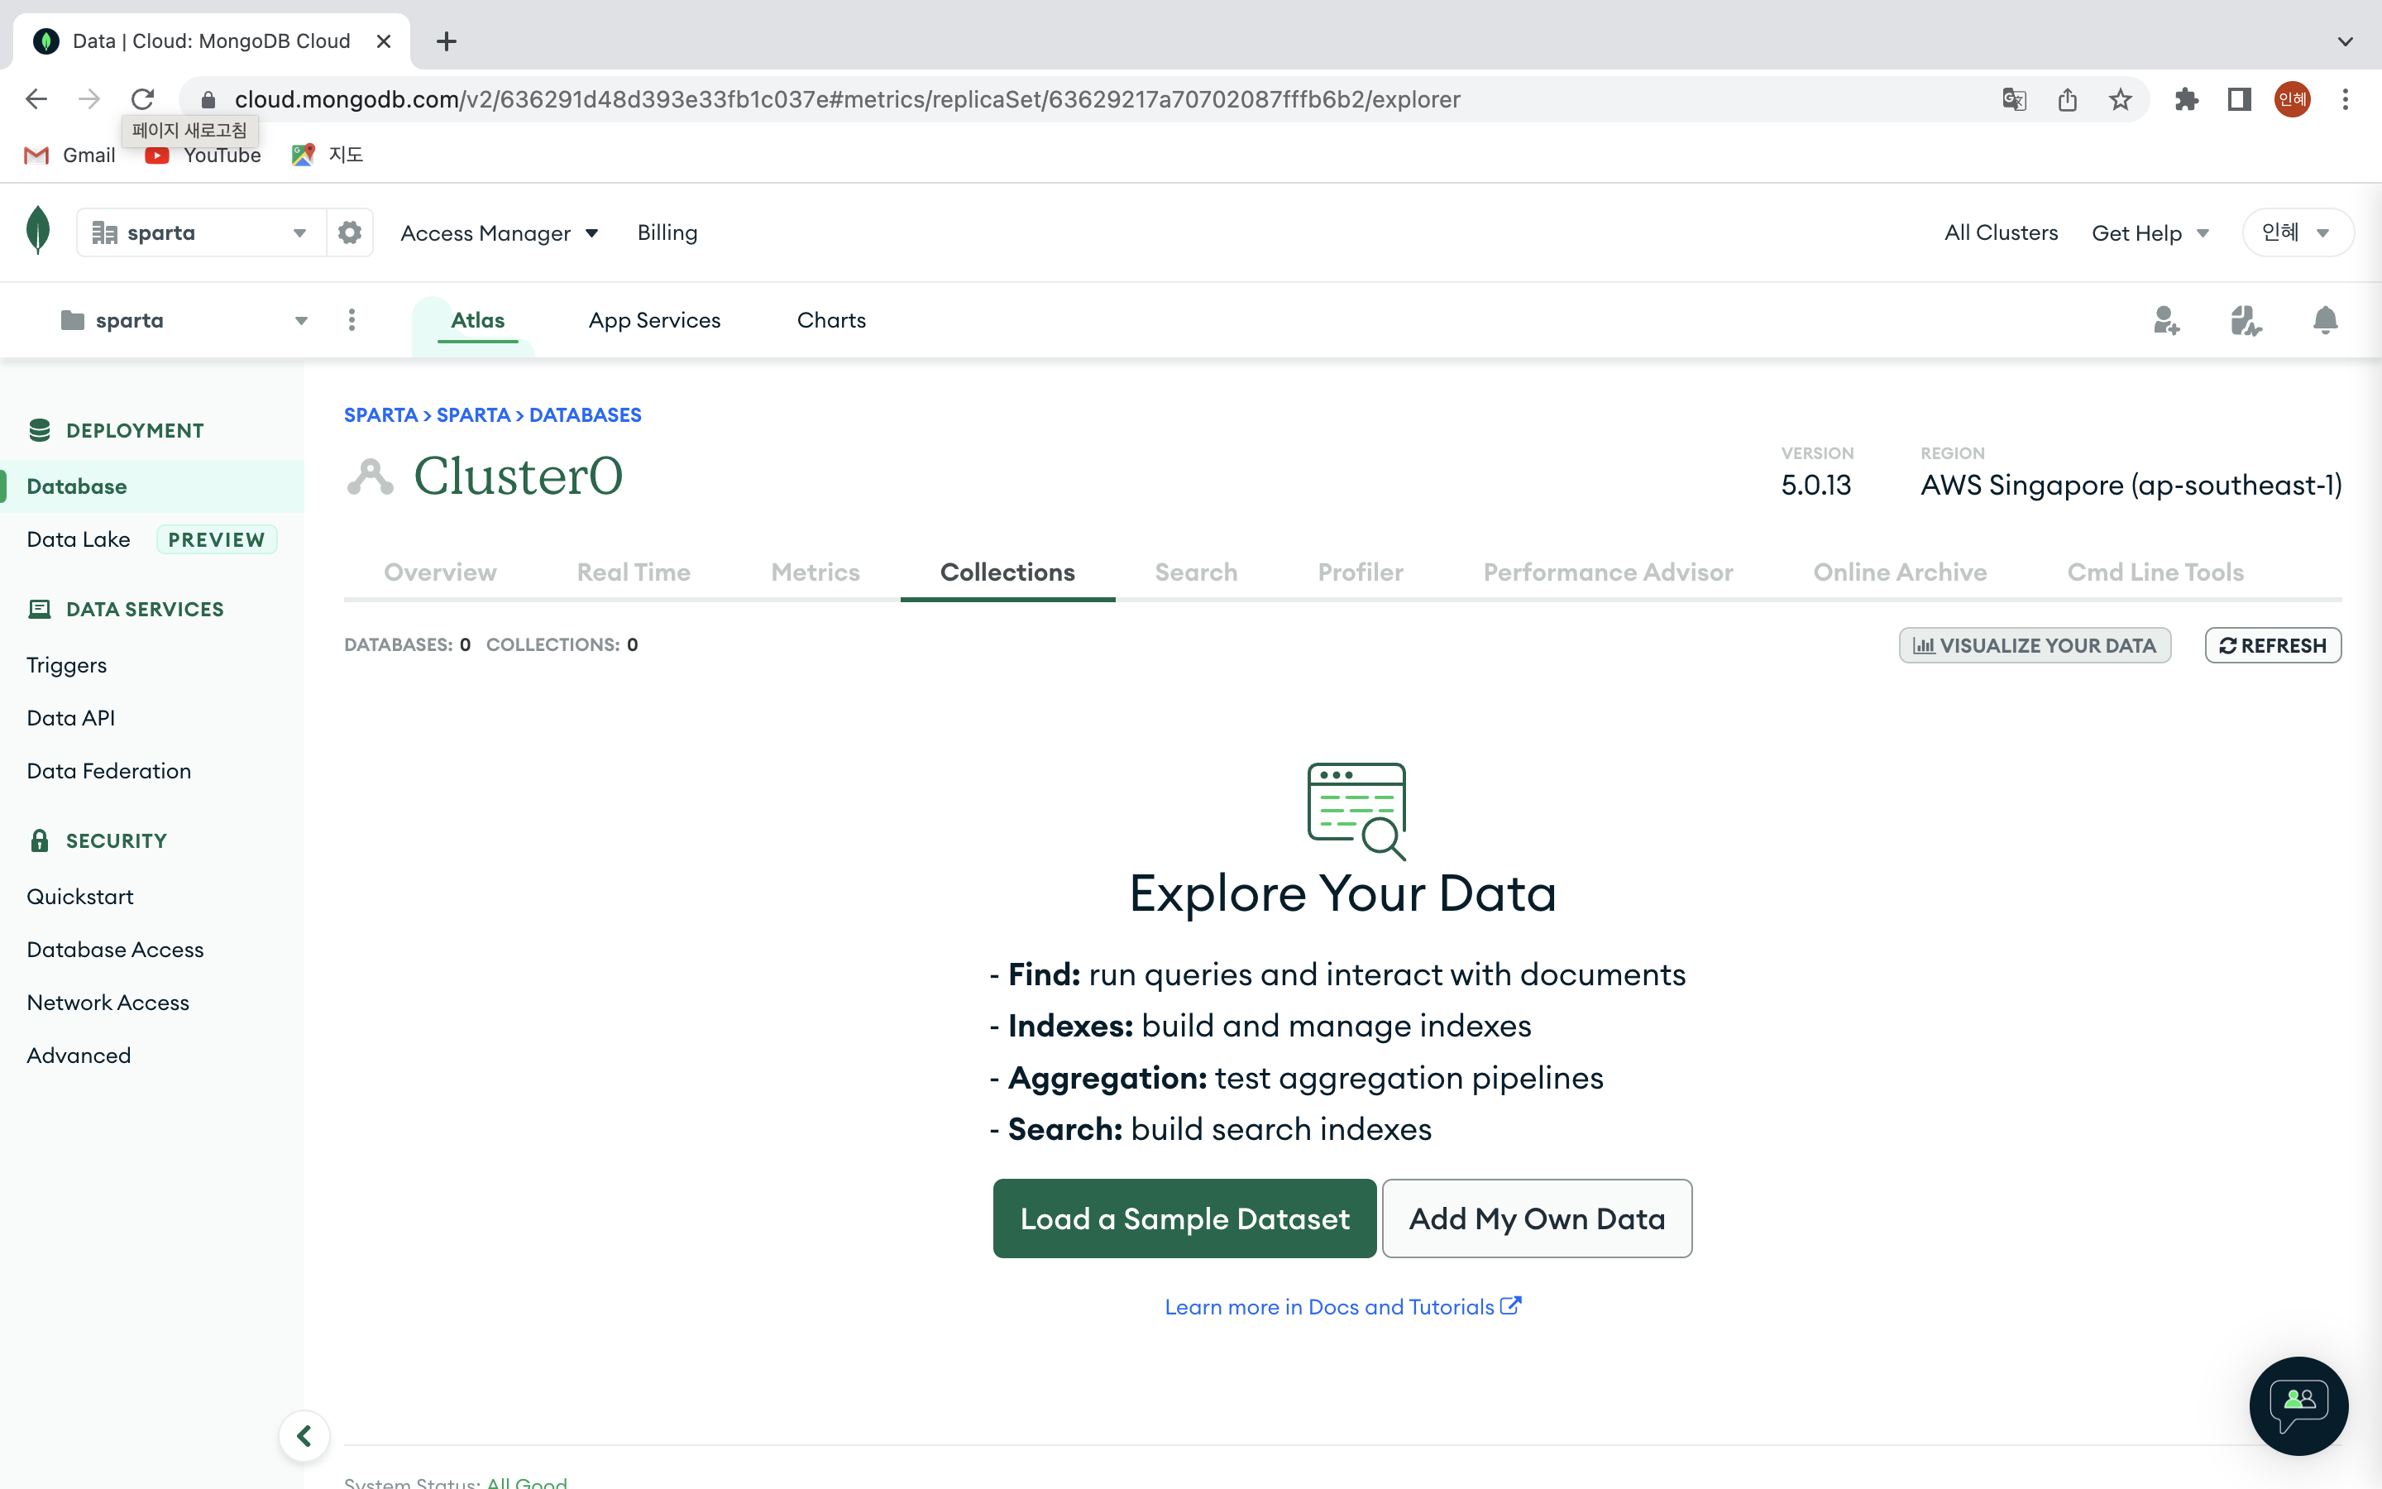This screenshot has width=2382, height=1489.
Task: Bookmark this page with star icon
Action: coord(2120,98)
